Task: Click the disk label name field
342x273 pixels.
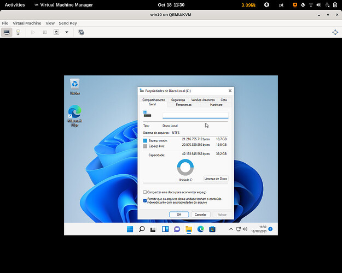Action: pos(195,115)
